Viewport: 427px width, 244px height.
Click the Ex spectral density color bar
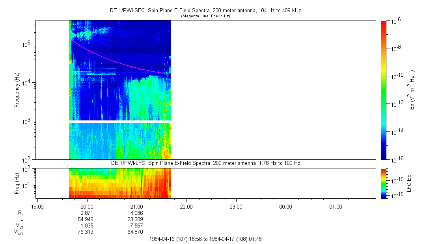coord(384,90)
